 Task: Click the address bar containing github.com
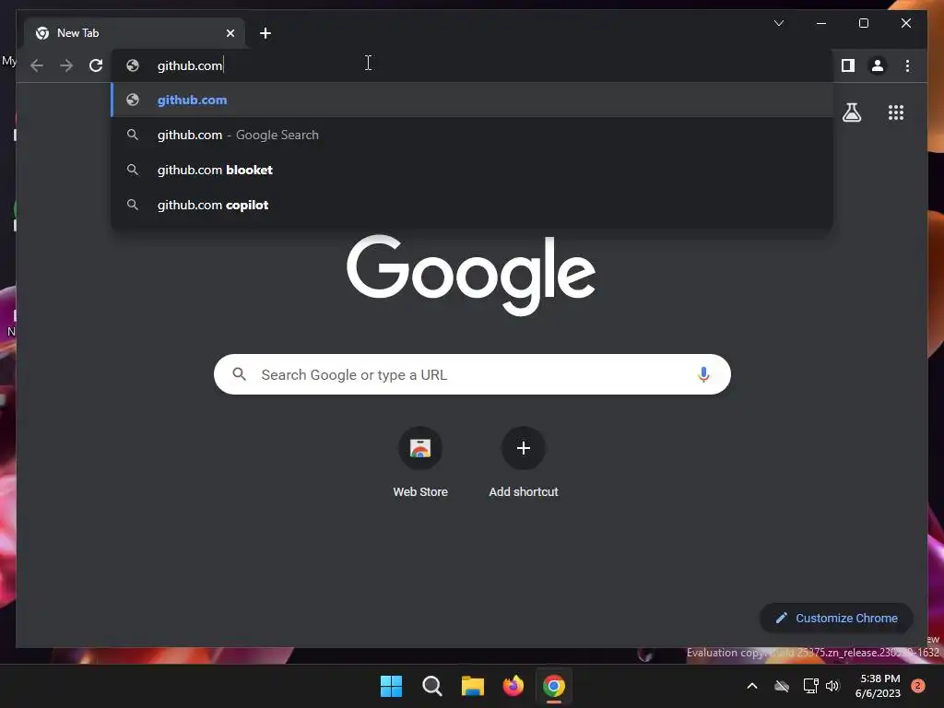[473, 65]
